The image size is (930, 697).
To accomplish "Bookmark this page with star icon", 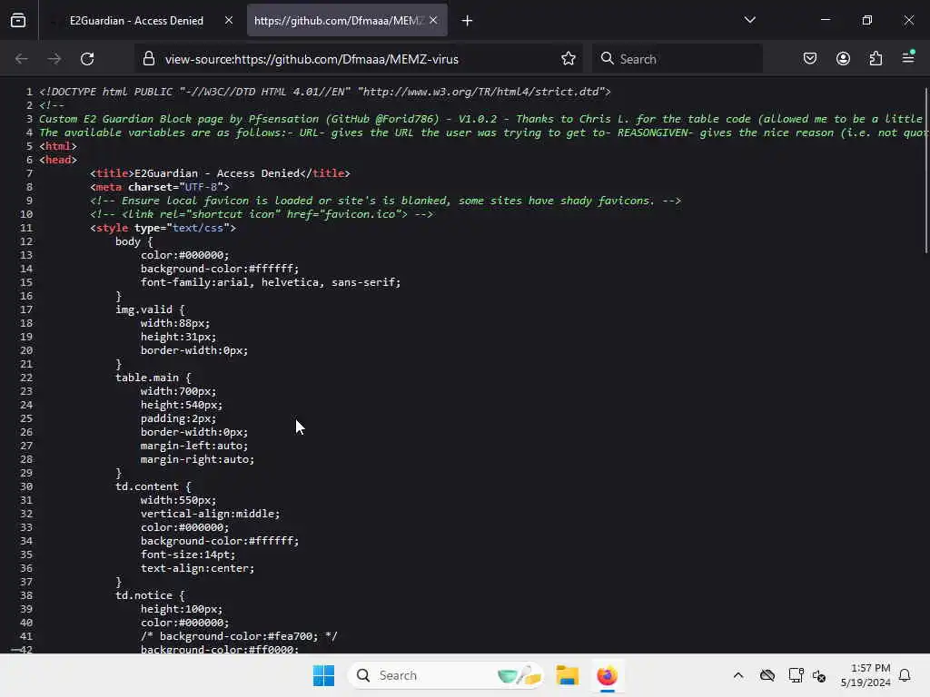I will tap(569, 58).
